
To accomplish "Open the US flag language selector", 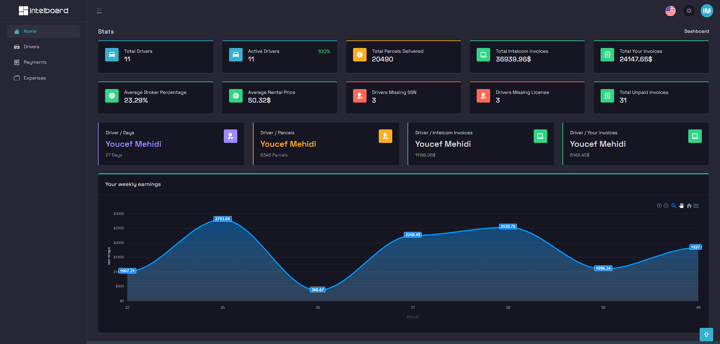I will (670, 11).
